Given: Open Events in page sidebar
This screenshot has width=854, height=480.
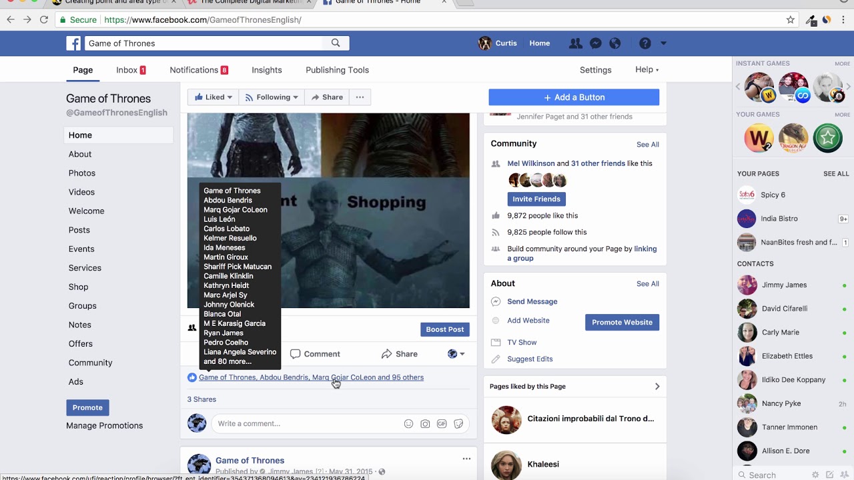Looking at the screenshot, I should 81,249.
